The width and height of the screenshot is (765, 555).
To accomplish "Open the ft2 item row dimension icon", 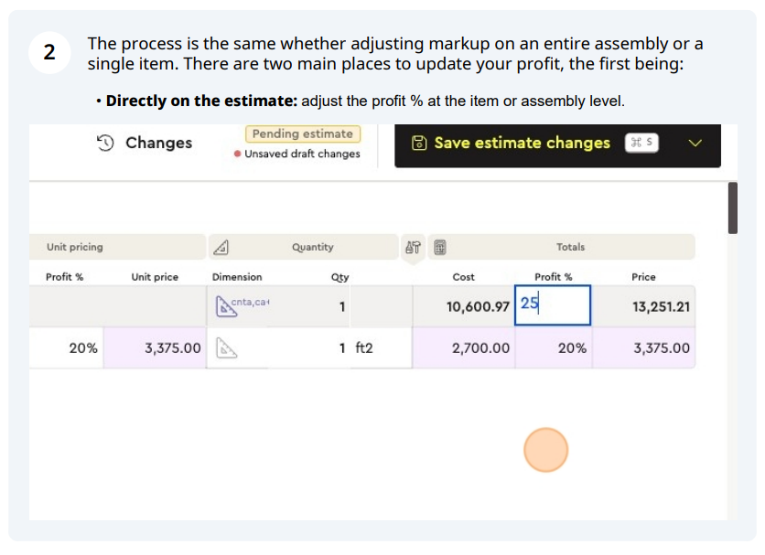I will tap(226, 348).
